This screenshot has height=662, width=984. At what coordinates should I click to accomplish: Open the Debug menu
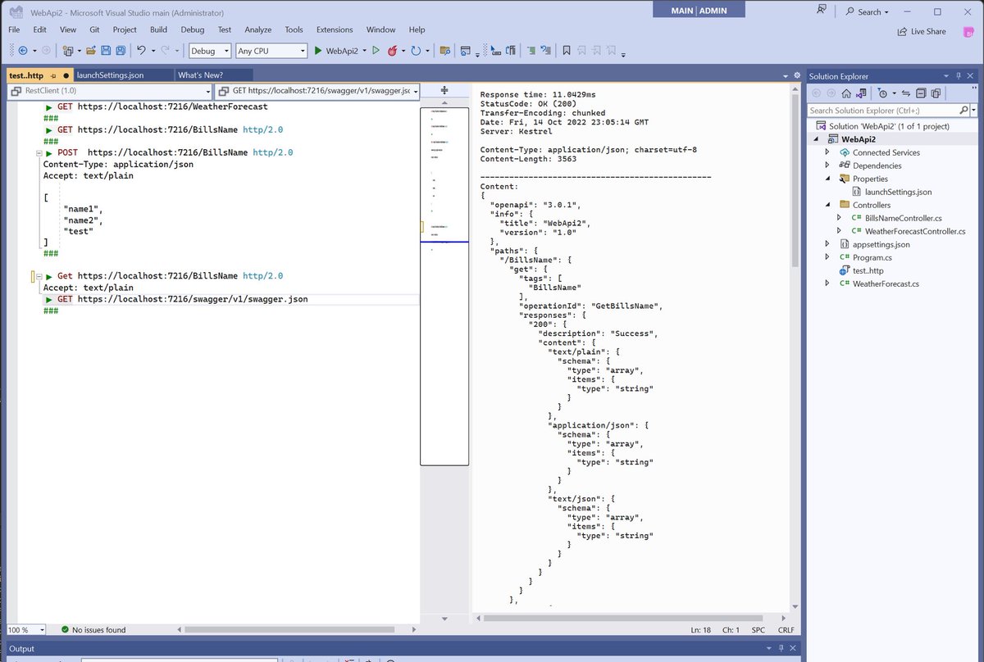pyautogui.click(x=193, y=29)
